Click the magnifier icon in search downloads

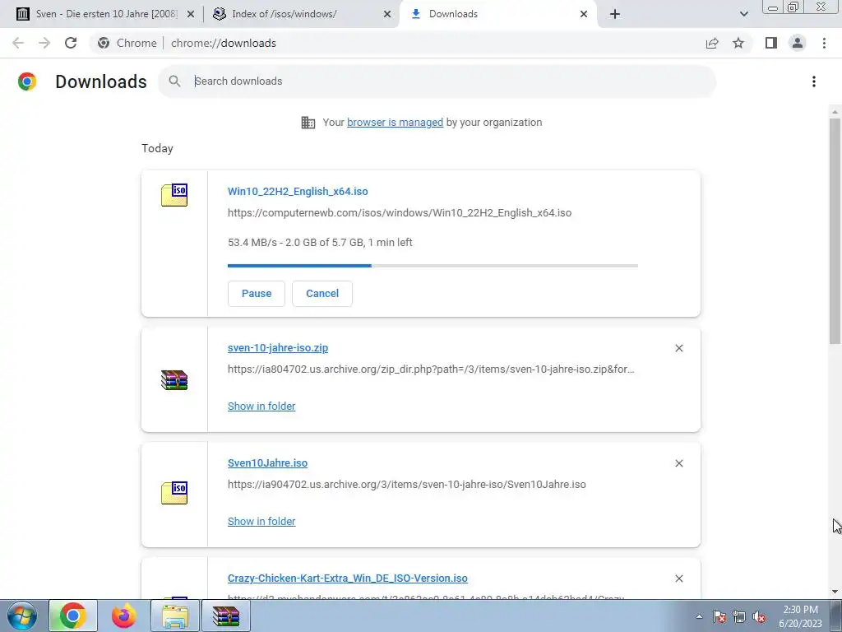click(x=174, y=81)
